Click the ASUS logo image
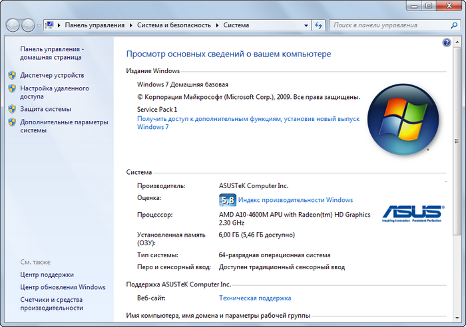Image resolution: width=466 pixels, height=327 pixels. tap(413, 213)
